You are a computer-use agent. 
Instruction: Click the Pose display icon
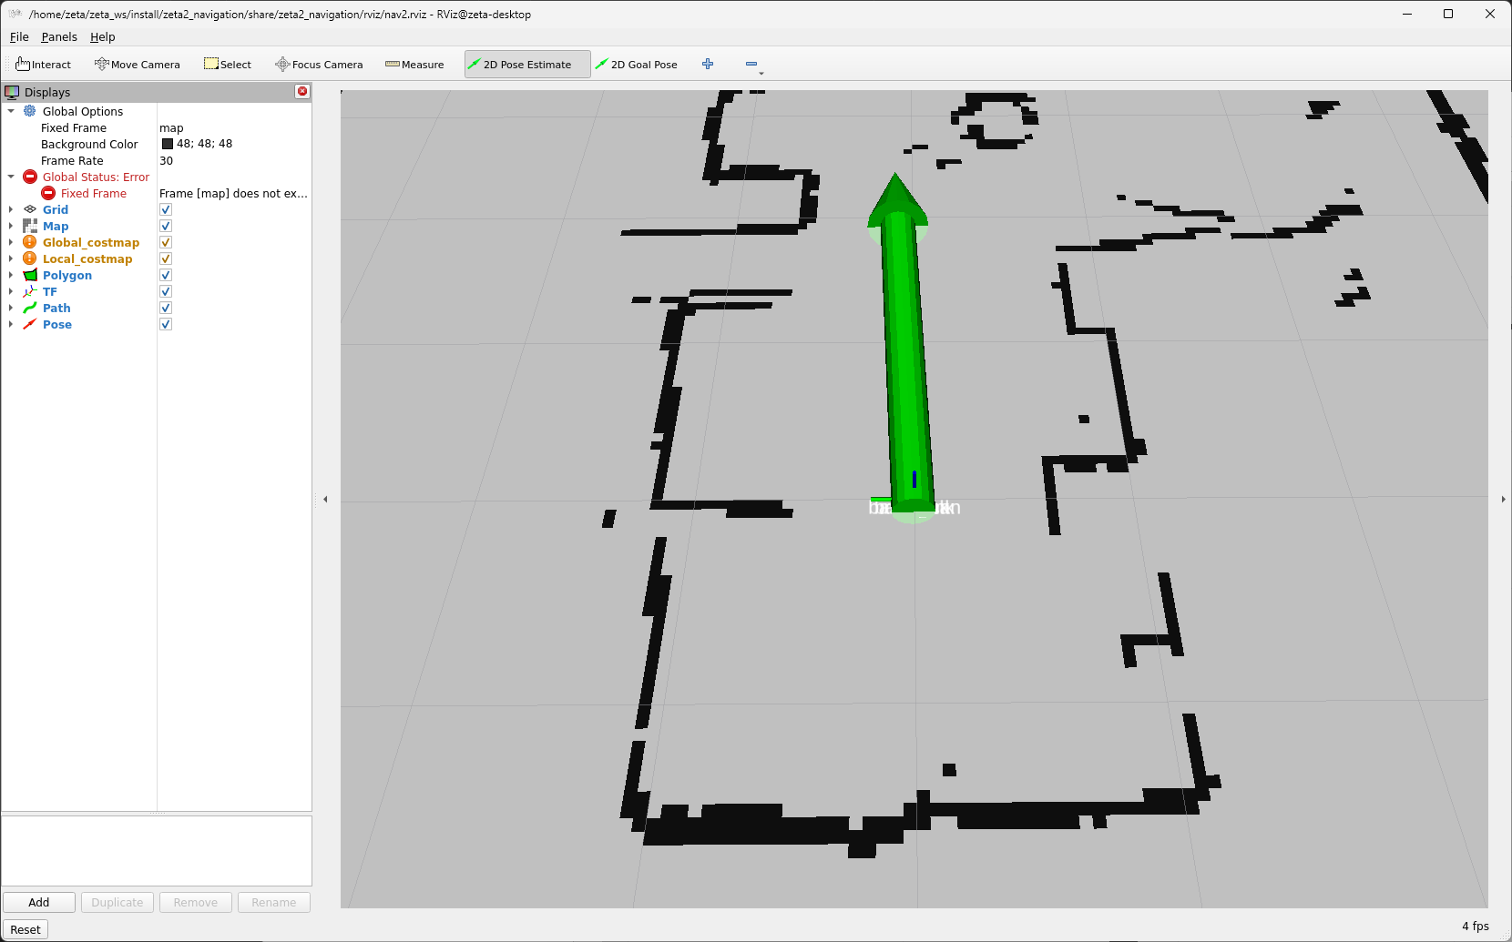30,324
